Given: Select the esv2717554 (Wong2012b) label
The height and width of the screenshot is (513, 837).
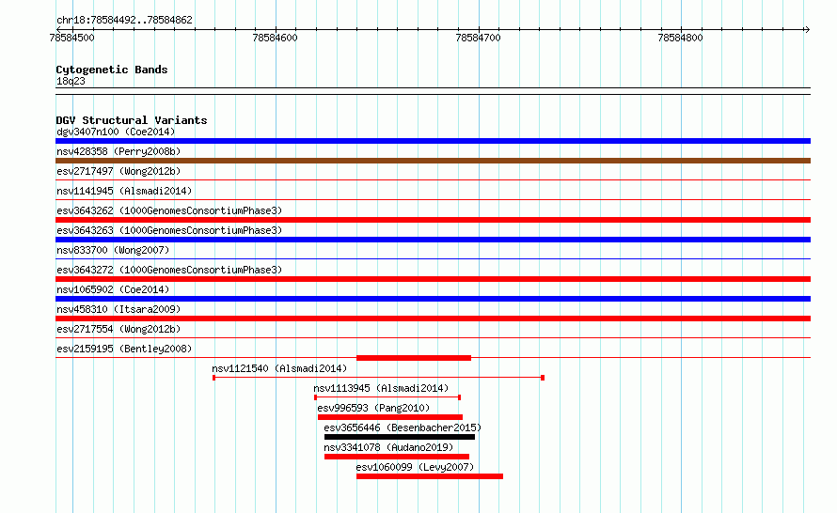Looking at the screenshot, I should click(118, 329).
